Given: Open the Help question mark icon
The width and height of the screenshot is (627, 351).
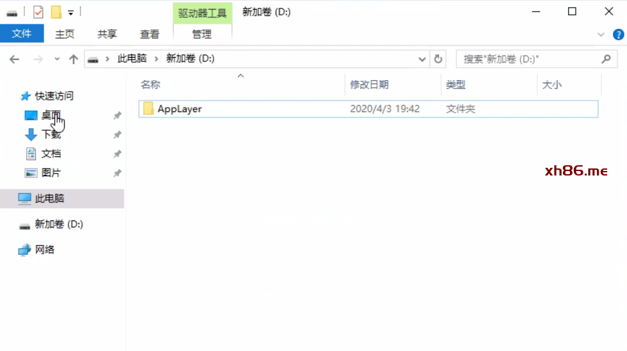Looking at the screenshot, I should [618, 35].
